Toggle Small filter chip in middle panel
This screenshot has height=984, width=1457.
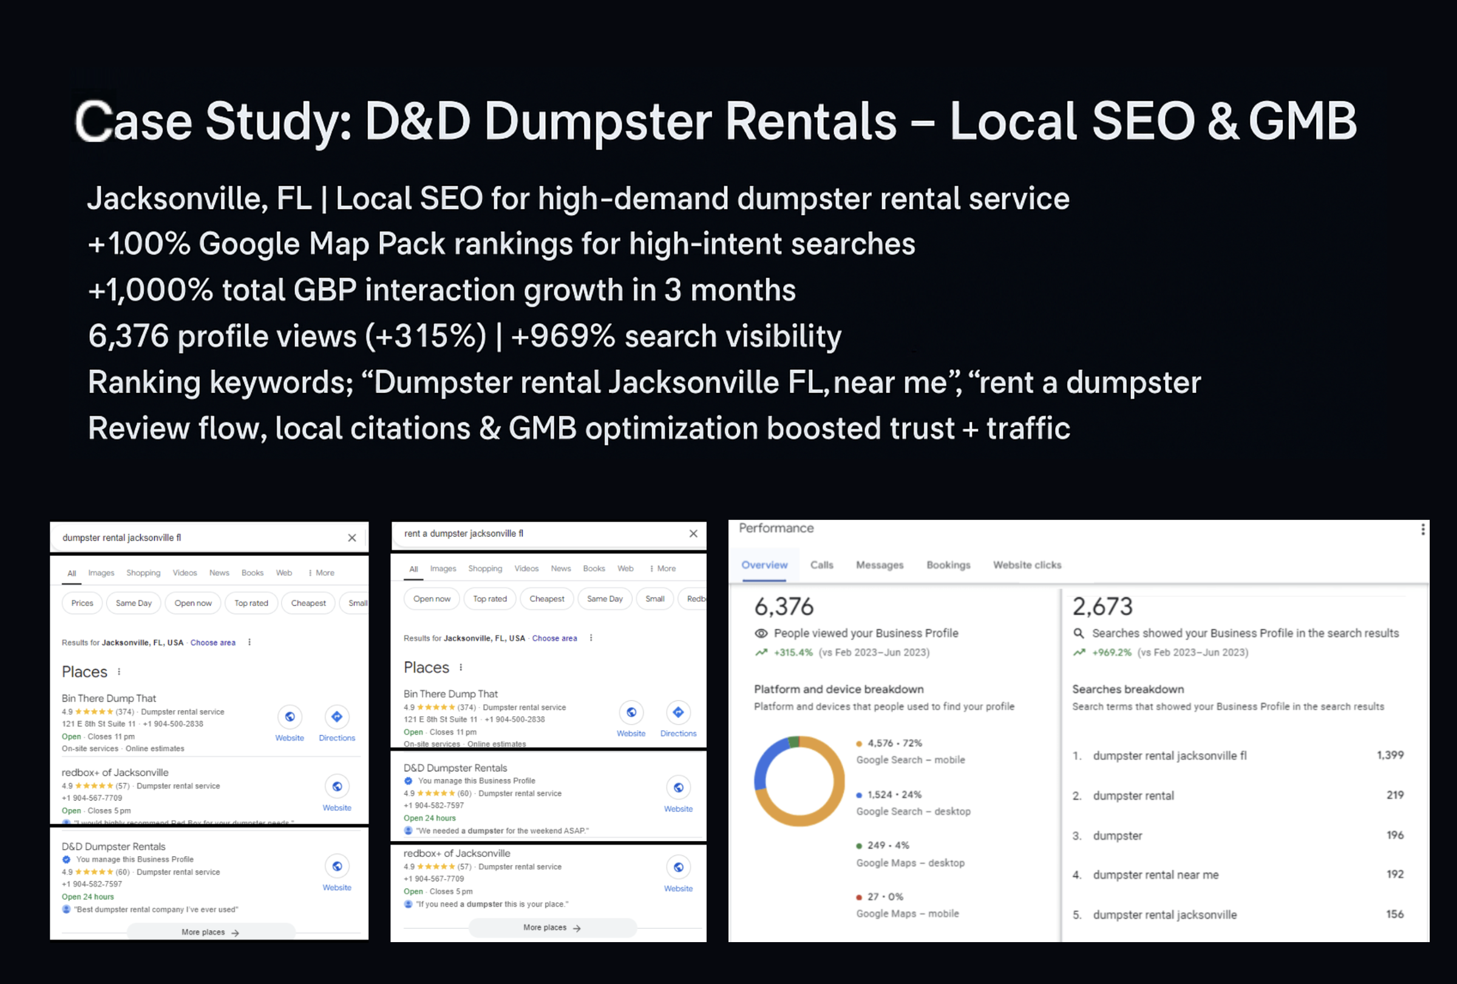[655, 598]
